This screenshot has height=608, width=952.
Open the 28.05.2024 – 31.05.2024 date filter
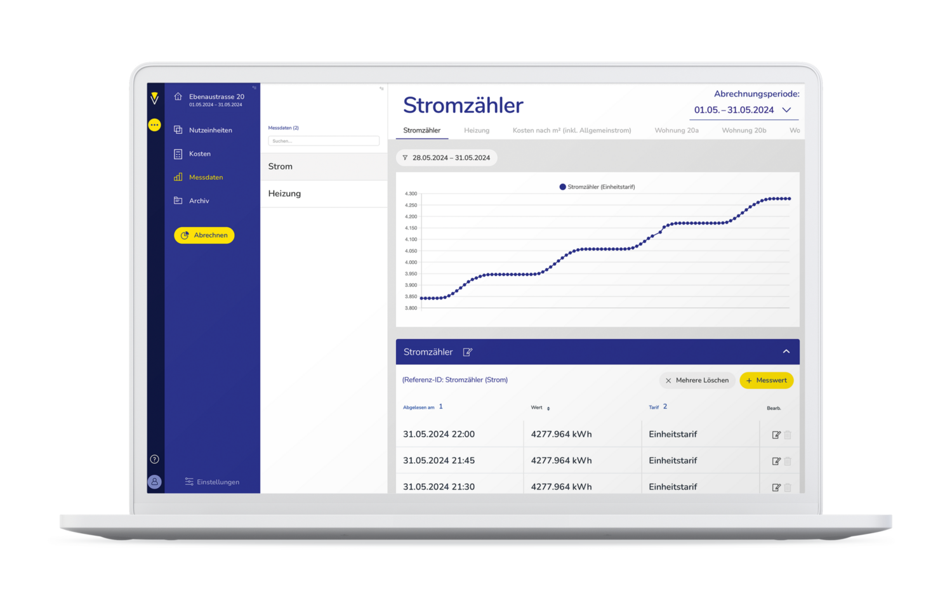coord(446,158)
